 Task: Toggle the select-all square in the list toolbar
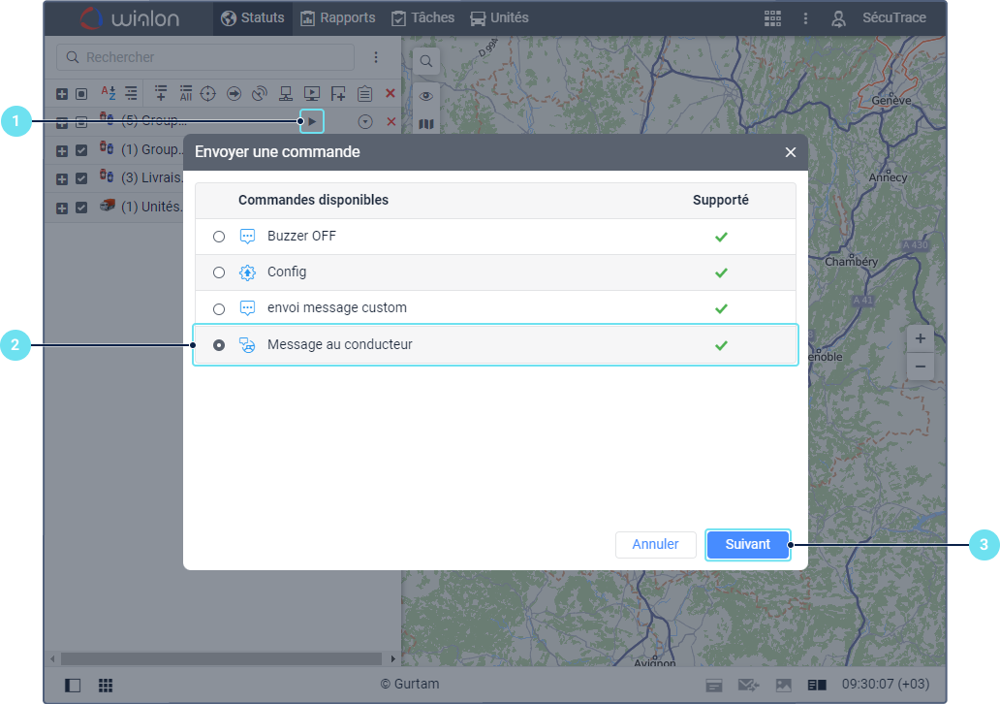pos(81,94)
